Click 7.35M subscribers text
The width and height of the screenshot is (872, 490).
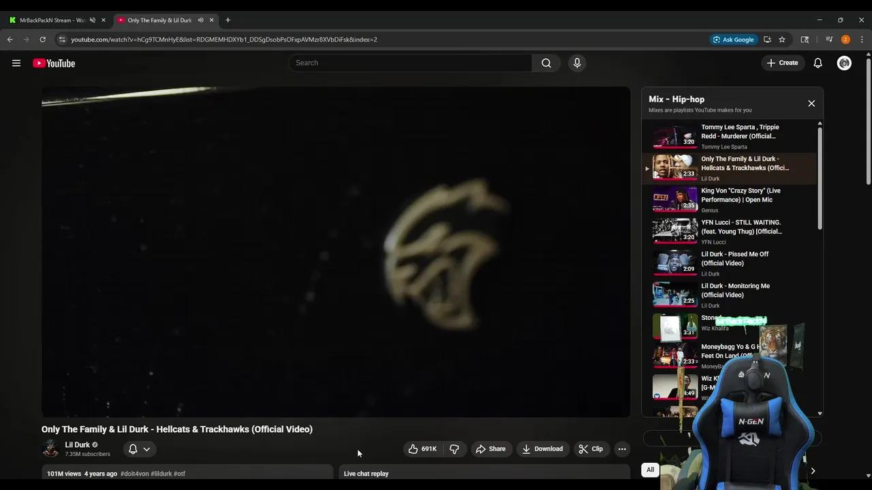coord(87,454)
